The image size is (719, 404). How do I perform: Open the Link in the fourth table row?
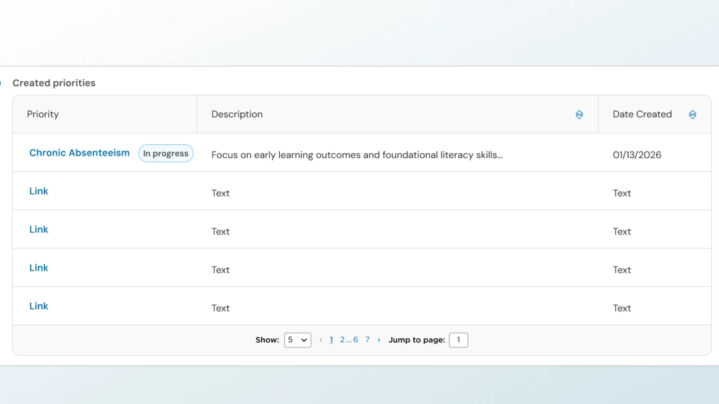(39, 268)
